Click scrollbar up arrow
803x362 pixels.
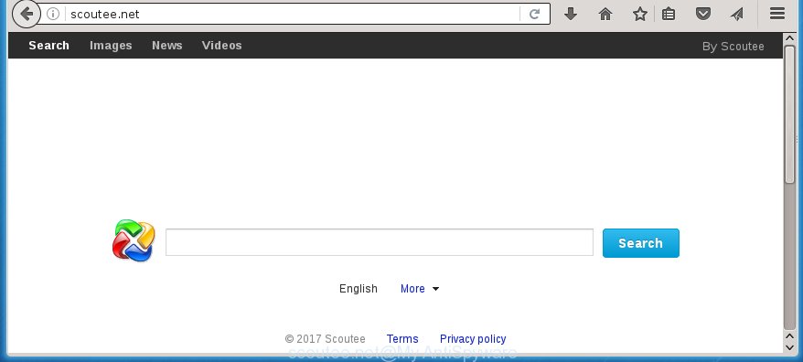click(x=789, y=38)
